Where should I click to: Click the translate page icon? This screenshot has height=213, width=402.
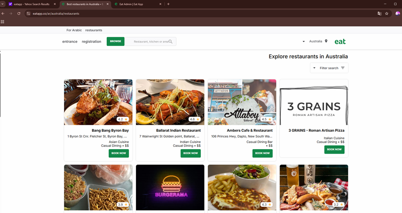(x=379, y=14)
